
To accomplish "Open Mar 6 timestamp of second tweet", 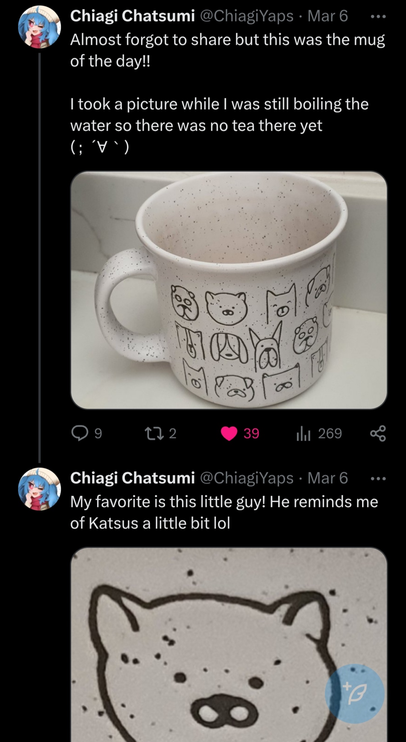I will coord(327,478).
